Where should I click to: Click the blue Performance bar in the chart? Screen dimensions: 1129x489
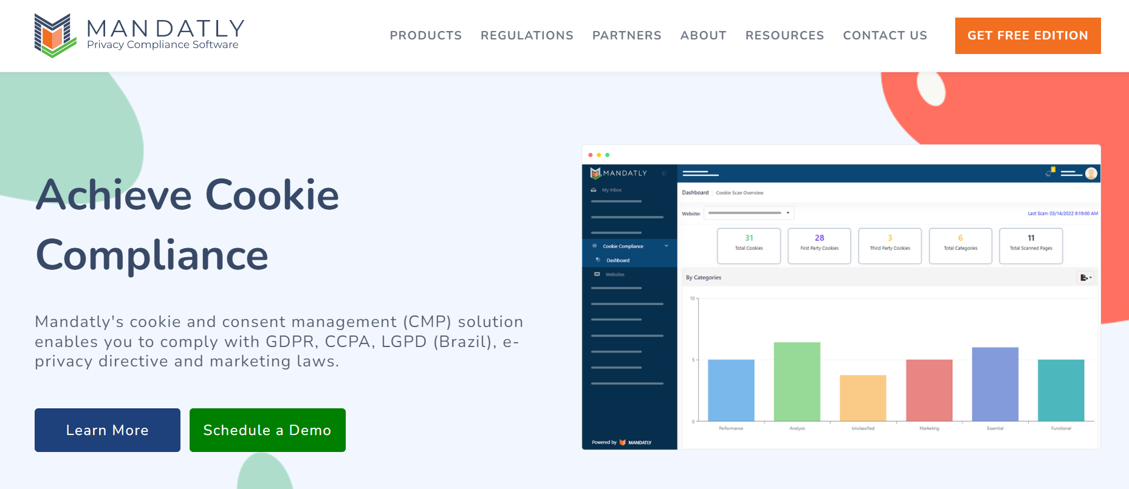(x=731, y=390)
